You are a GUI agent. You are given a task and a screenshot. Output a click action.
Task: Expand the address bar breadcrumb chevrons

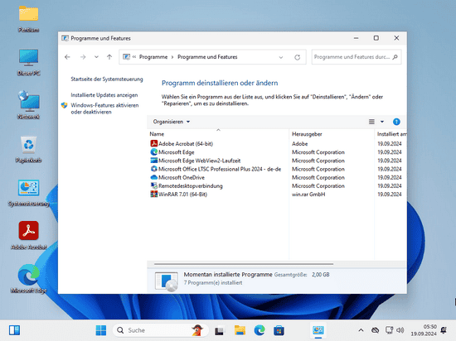(134, 57)
